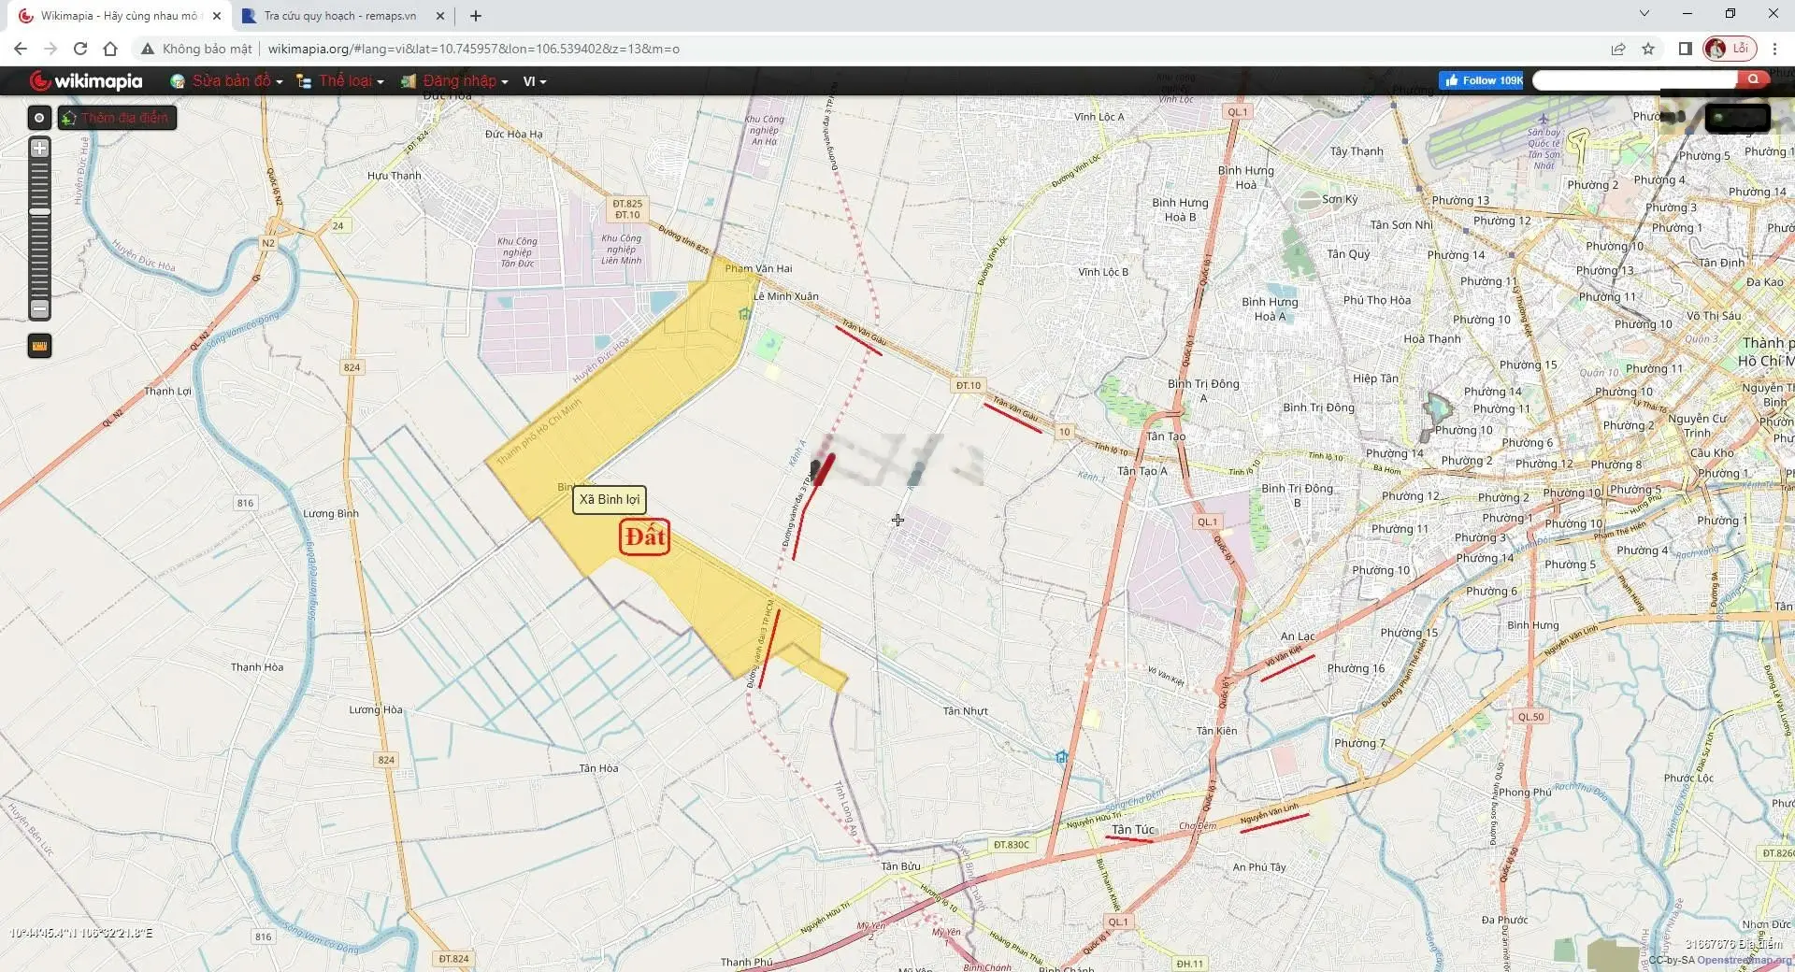1795x972 pixels.
Task: Click the Facebook Follow 109K button
Action: pyautogui.click(x=1482, y=80)
